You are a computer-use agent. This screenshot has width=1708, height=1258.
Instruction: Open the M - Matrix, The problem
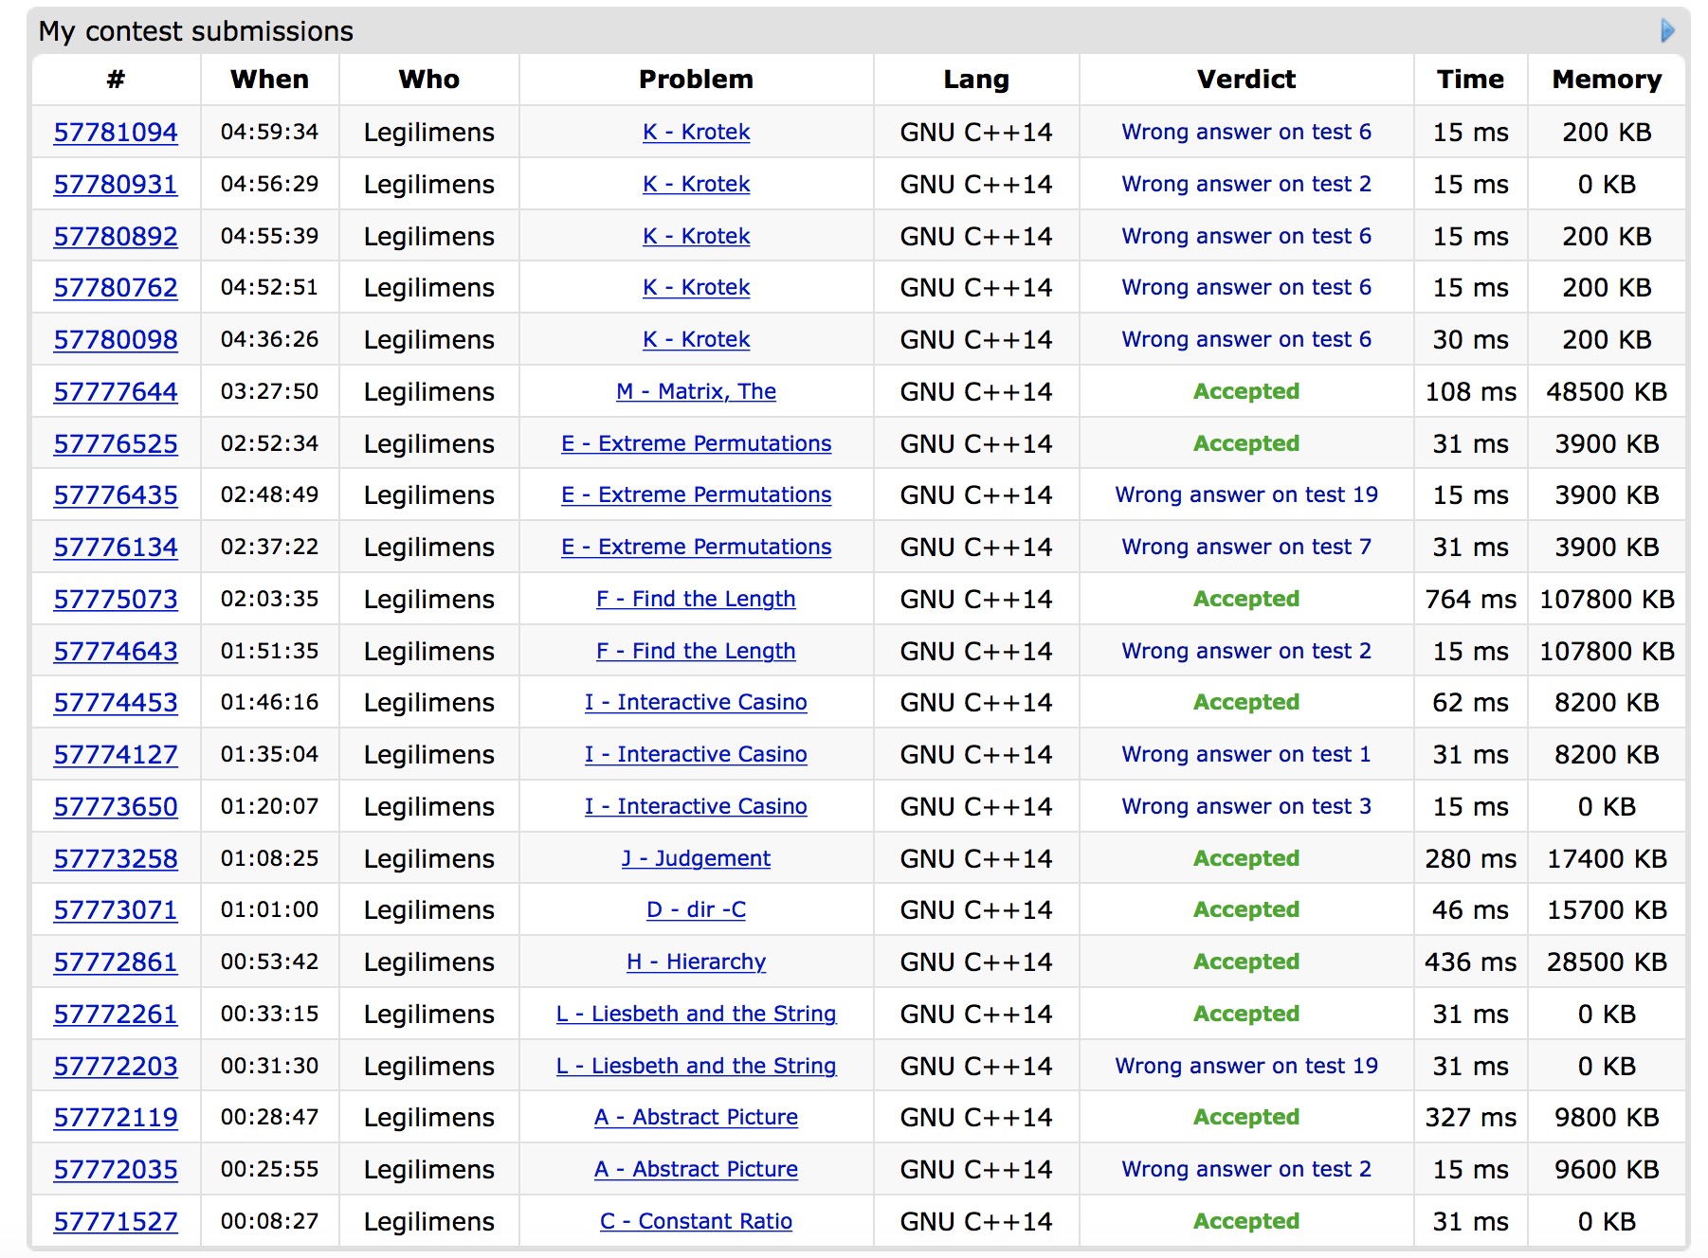coord(696,392)
